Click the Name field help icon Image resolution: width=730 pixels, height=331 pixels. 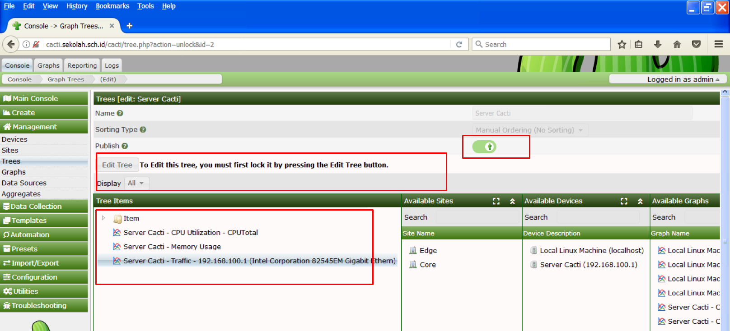pyautogui.click(x=120, y=114)
